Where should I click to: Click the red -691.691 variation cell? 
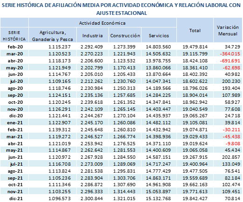230,61
